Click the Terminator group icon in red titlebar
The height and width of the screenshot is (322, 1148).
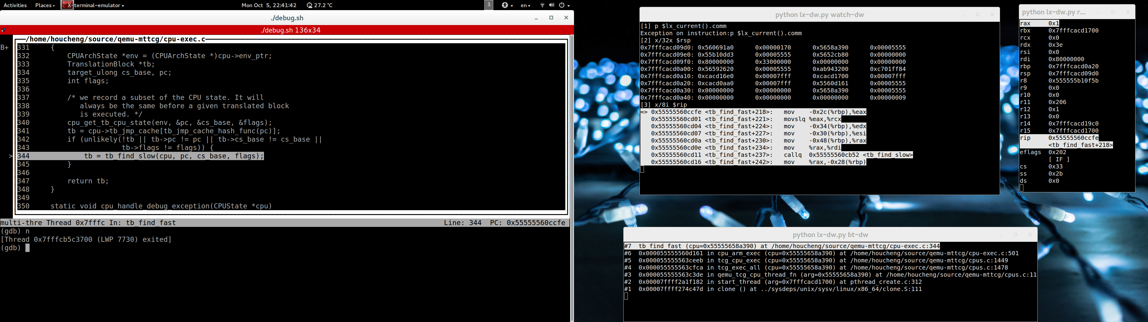point(4,30)
